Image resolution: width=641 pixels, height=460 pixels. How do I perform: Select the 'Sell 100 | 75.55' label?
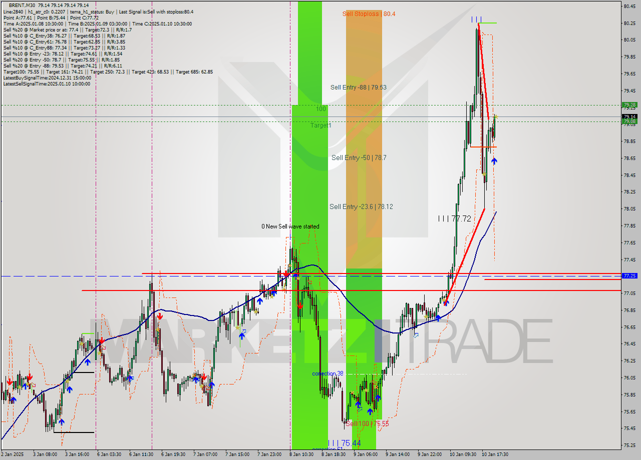tap(367, 423)
